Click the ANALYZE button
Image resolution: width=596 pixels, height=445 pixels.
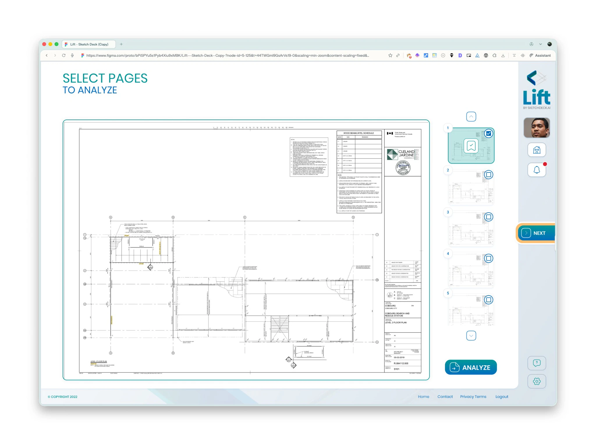471,367
